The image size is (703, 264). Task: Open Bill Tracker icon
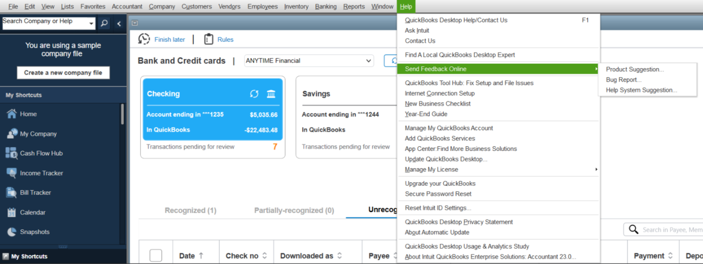(11, 193)
